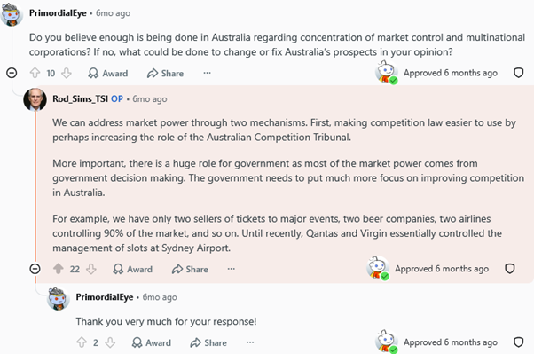Open Rod_Sims_TSI's avatar photo
534x354 pixels.
(x=35, y=99)
